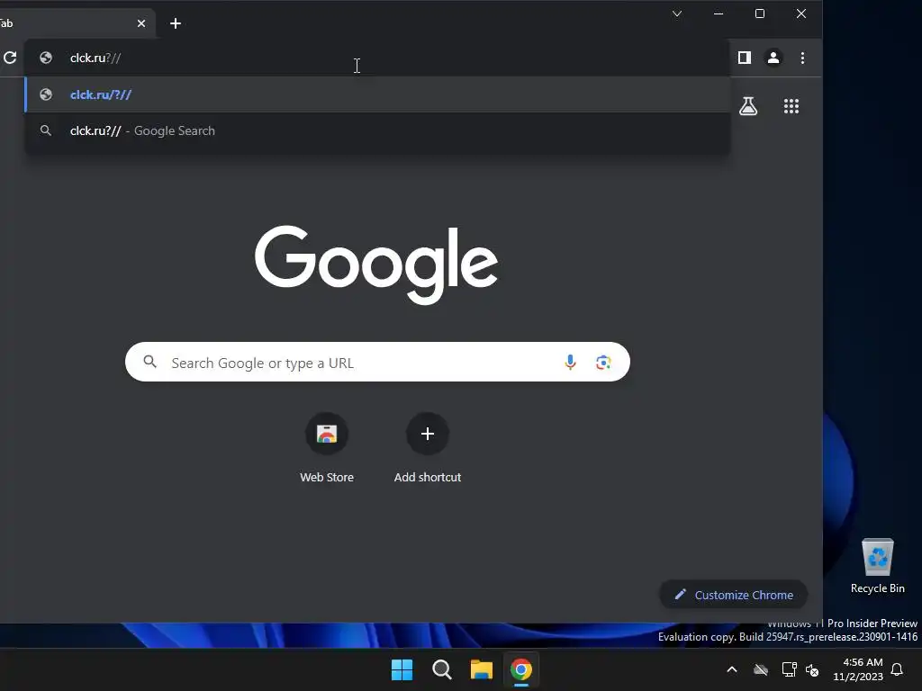The width and height of the screenshot is (922, 691).
Task: Open taskbar Search magnifier
Action: 441,669
